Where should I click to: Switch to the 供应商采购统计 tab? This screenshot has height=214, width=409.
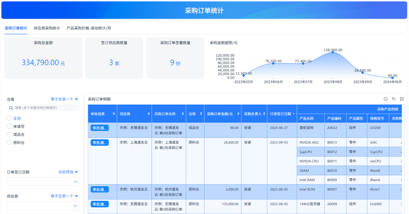(x=47, y=28)
